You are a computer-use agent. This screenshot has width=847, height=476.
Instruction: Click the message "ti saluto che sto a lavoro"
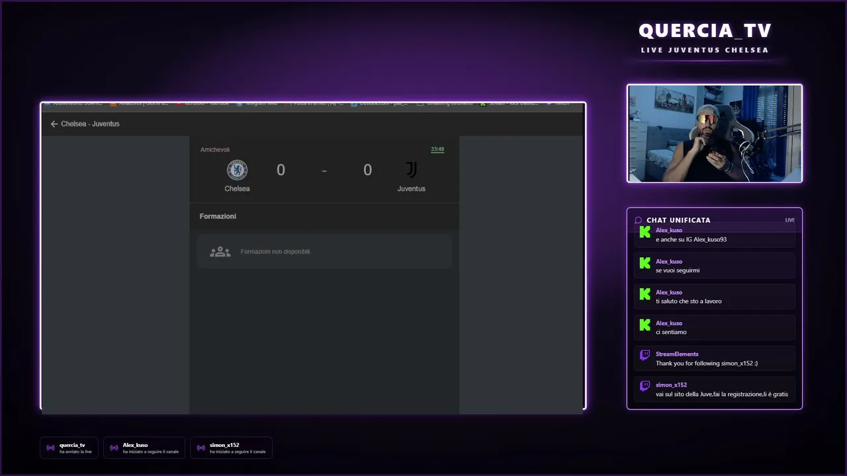(689, 301)
